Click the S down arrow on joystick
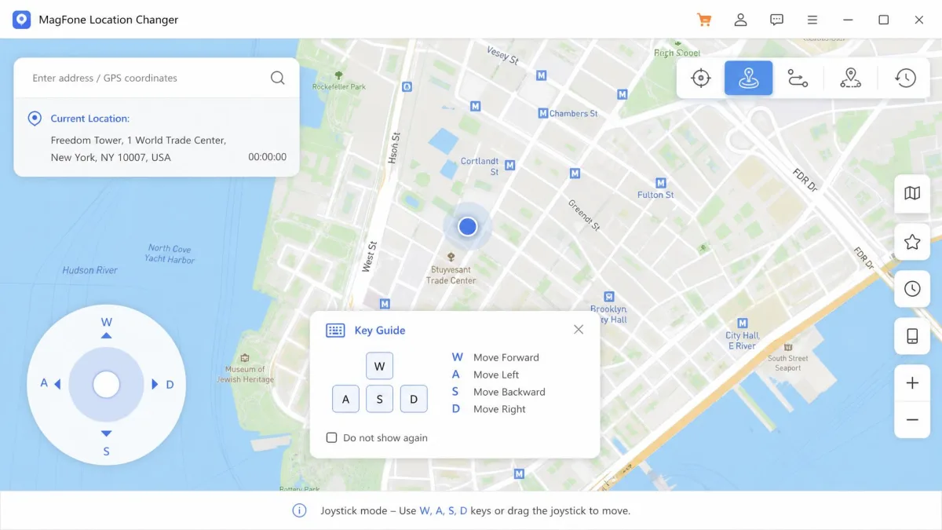The image size is (942, 530). tap(107, 433)
